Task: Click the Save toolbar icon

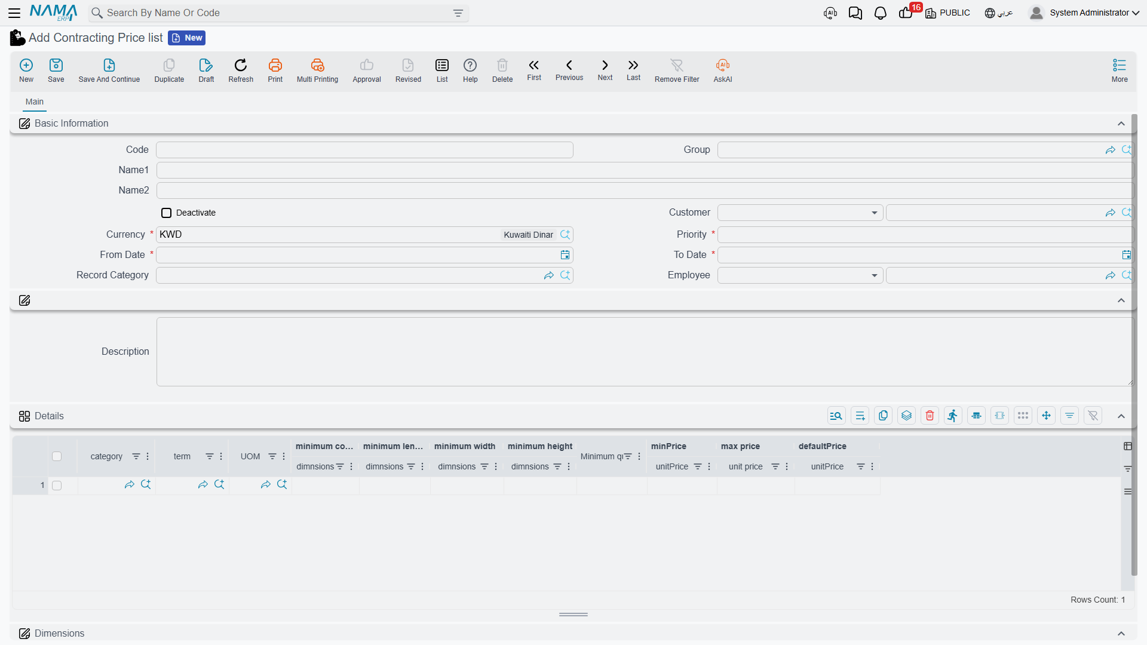Action: click(56, 70)
